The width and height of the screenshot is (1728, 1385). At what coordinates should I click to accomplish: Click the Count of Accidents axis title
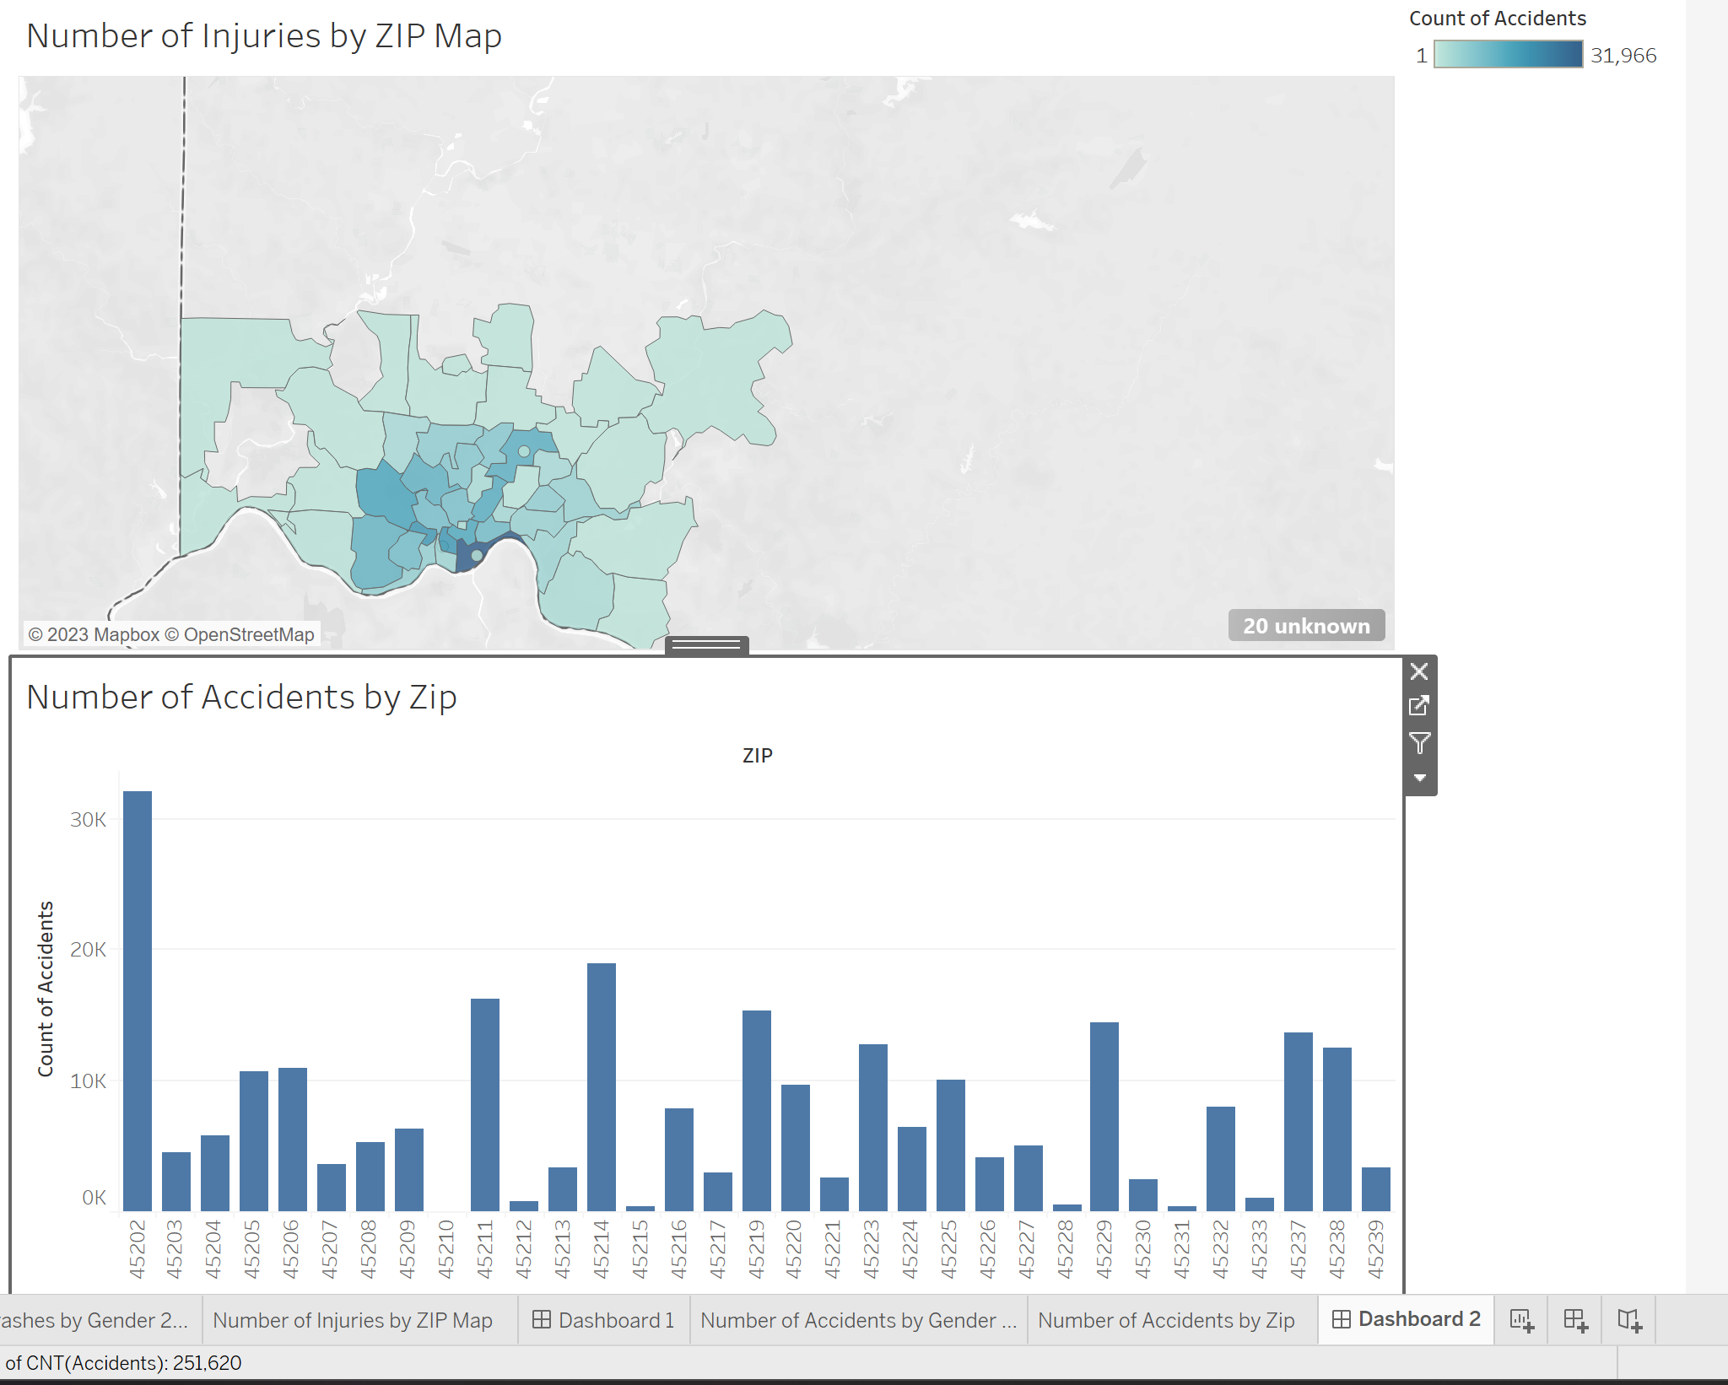[x=46, y=989]
